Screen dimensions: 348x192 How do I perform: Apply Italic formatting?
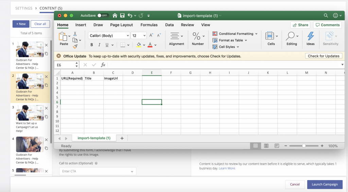(99, 45)
